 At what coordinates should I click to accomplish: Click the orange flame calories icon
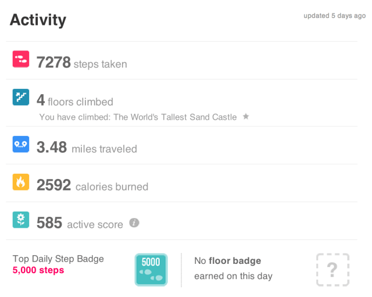point(21,182)
